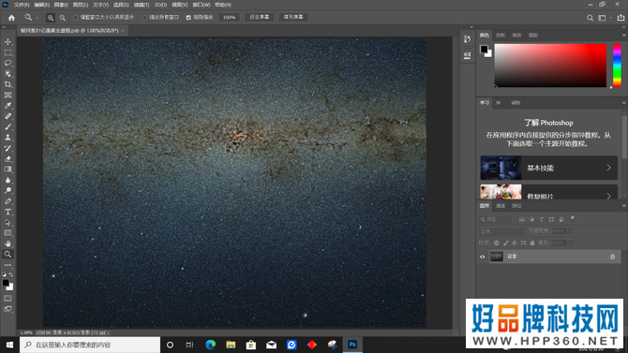The image size is (628, 353).
Task: Select the Brush tool
Action: tap(7, 126)
